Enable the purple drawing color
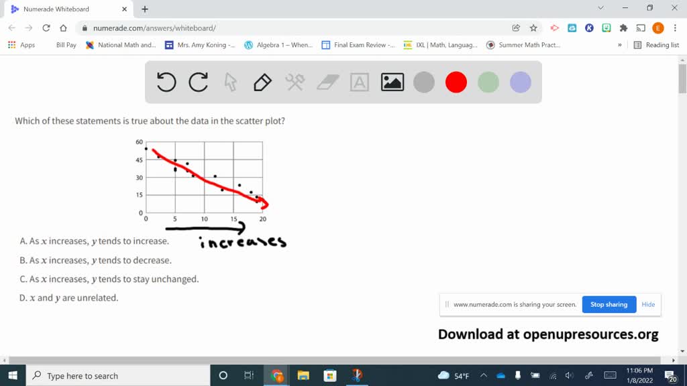Image resolution: width=687 pixels, height=386 pixels. coord(520,82)
